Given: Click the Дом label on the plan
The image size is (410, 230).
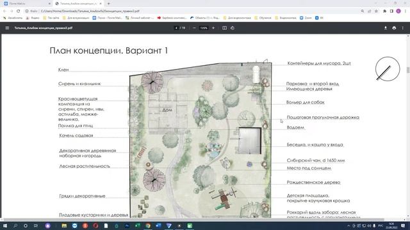Looking at the screenshot, I should 167,110.
